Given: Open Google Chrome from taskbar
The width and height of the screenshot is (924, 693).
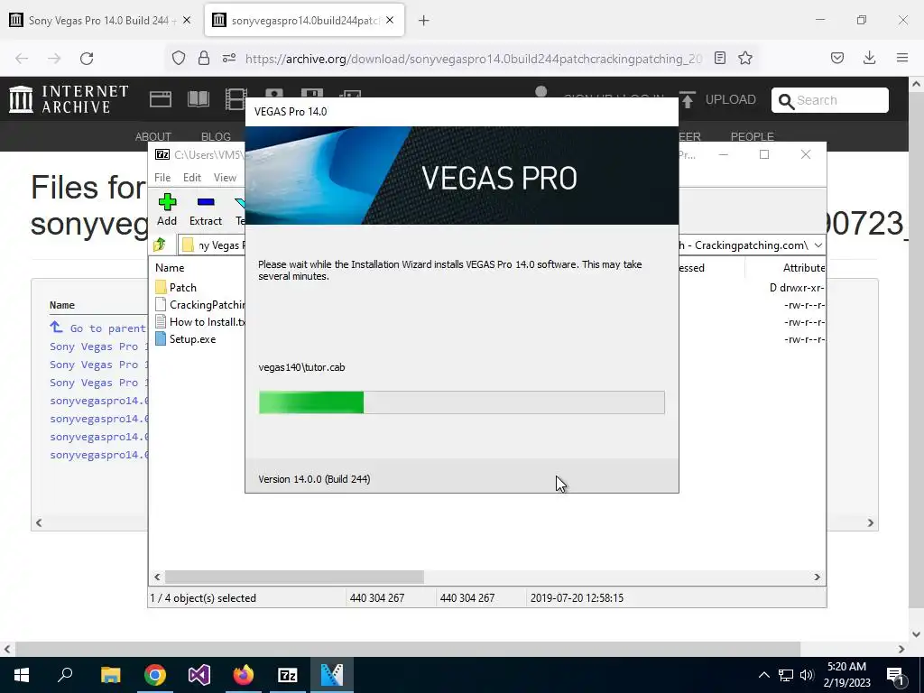Looking at the screenshot, I should tap(154, 675).
